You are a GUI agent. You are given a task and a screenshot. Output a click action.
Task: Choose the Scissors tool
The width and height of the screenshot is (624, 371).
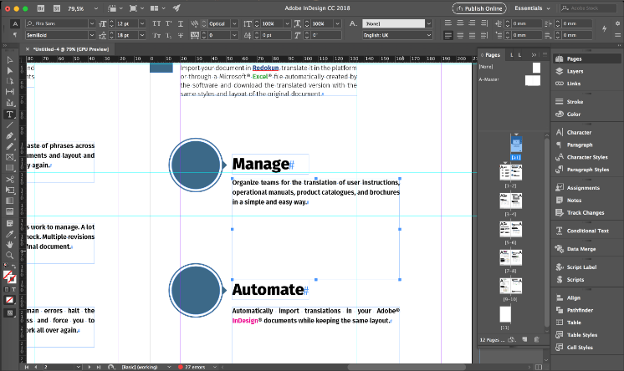click(x=10, y=179)
